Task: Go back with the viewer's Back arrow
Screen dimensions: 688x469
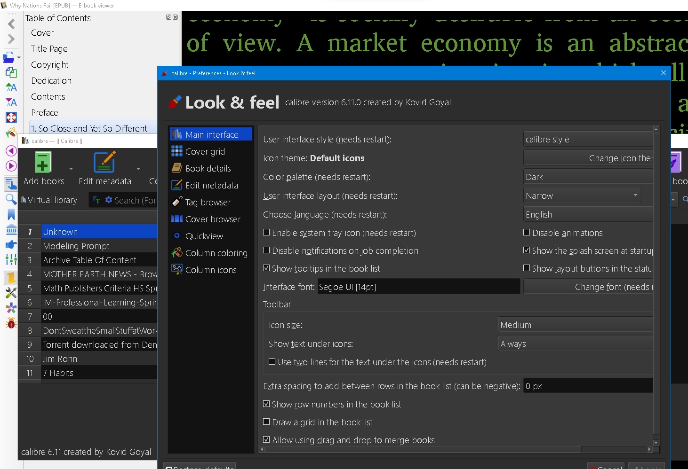Action: tap(11, 24)
